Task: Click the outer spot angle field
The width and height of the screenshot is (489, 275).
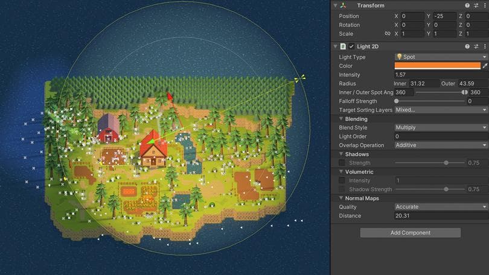Action: (x=478, y=92)
